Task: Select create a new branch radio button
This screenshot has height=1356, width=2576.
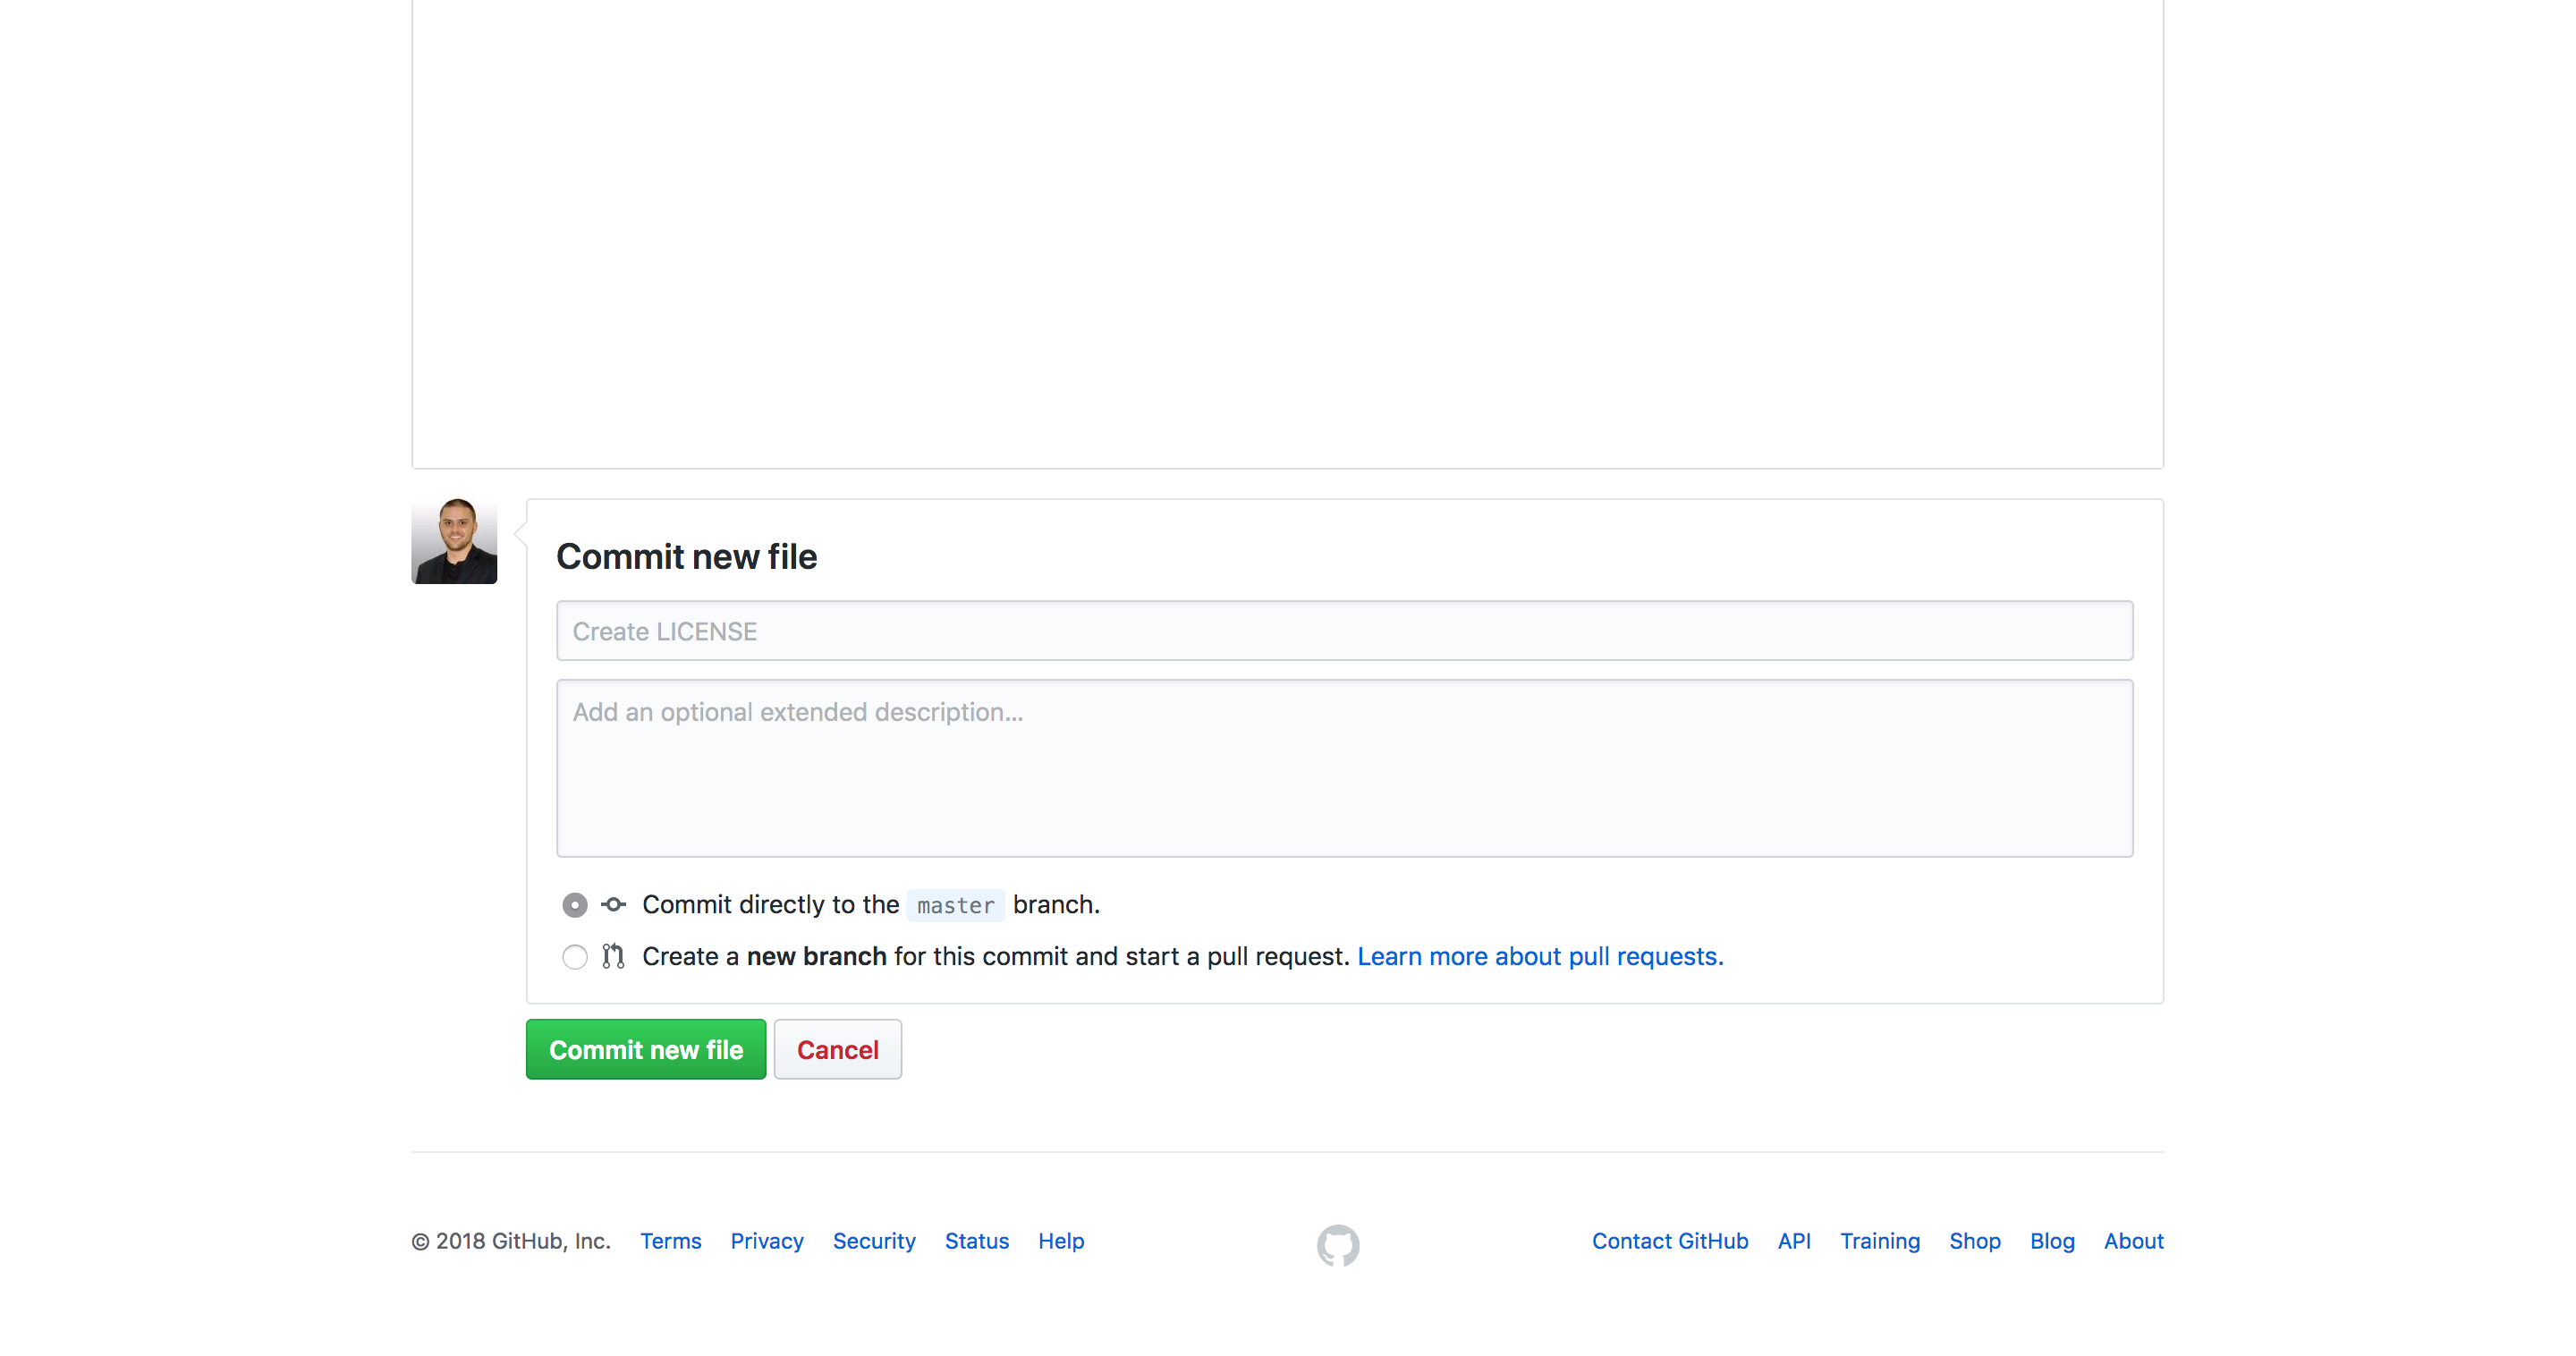Action: [x=575, y=957]
